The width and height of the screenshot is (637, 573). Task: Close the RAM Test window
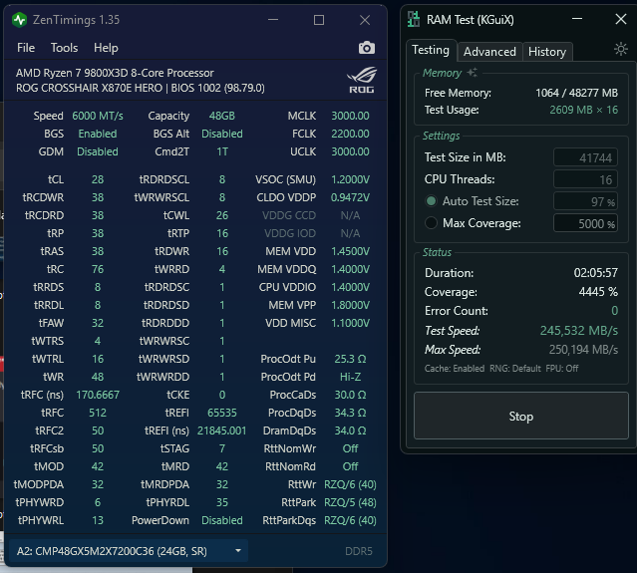(x=621, y=19)
